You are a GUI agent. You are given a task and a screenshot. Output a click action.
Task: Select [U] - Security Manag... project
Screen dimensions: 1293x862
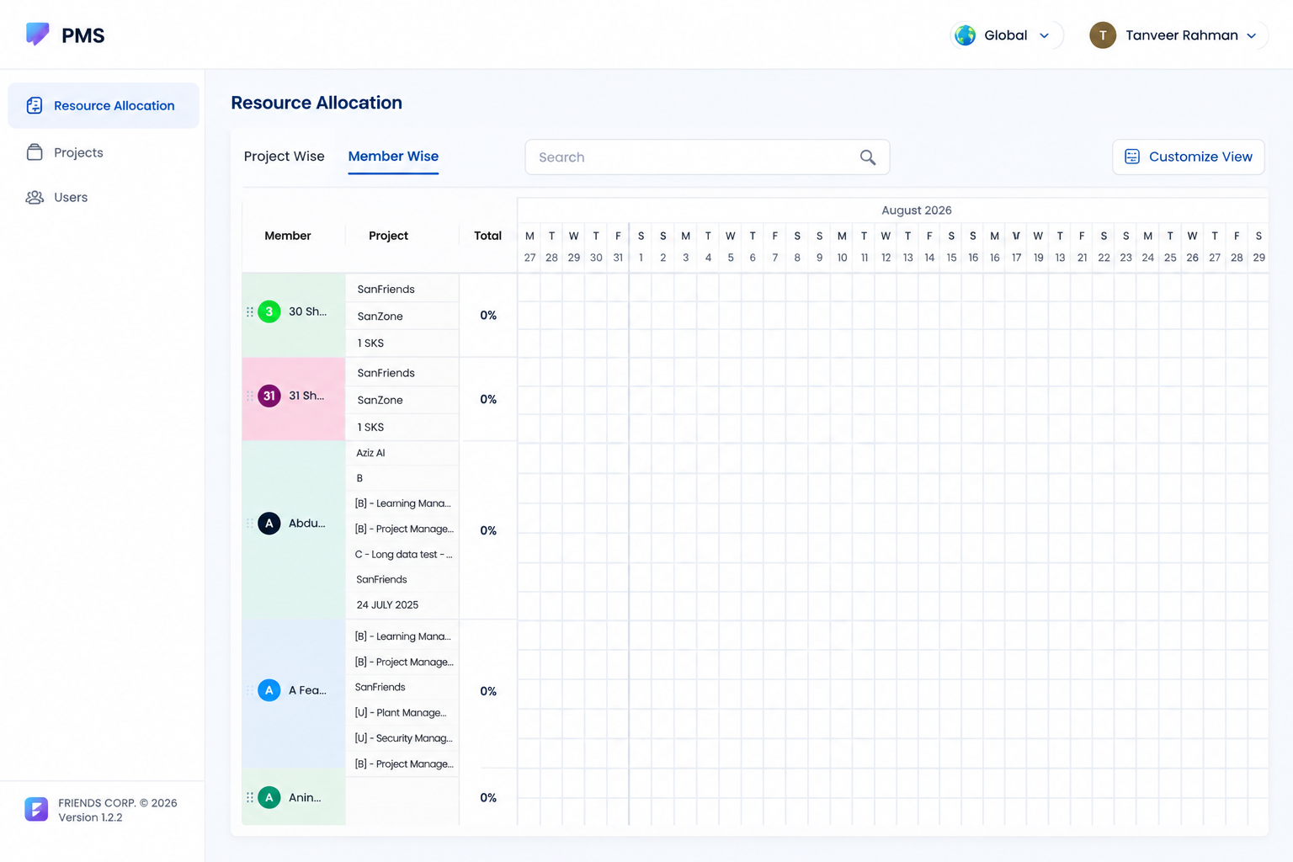(x=403, y=738)
